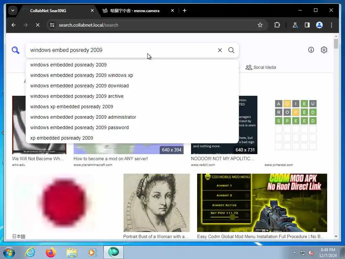Click 'Easy Codm Global Mod Menu' result title
This screenshot has height=259, width=345.
261,236
